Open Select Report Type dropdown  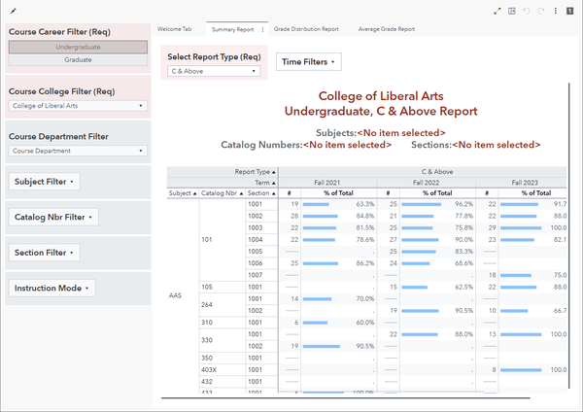coord(214,71)
